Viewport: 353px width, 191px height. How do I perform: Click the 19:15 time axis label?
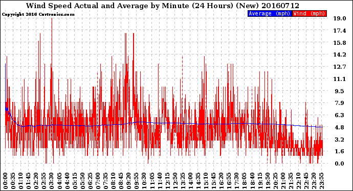pos(260,181)
